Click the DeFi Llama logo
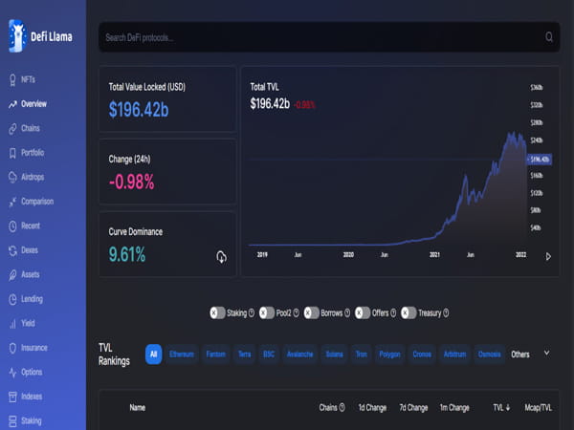 (40, 36)
